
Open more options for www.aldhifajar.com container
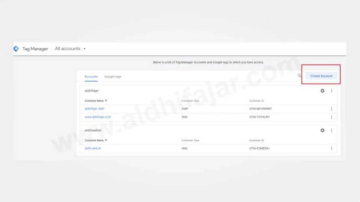[x=331, y=117]
